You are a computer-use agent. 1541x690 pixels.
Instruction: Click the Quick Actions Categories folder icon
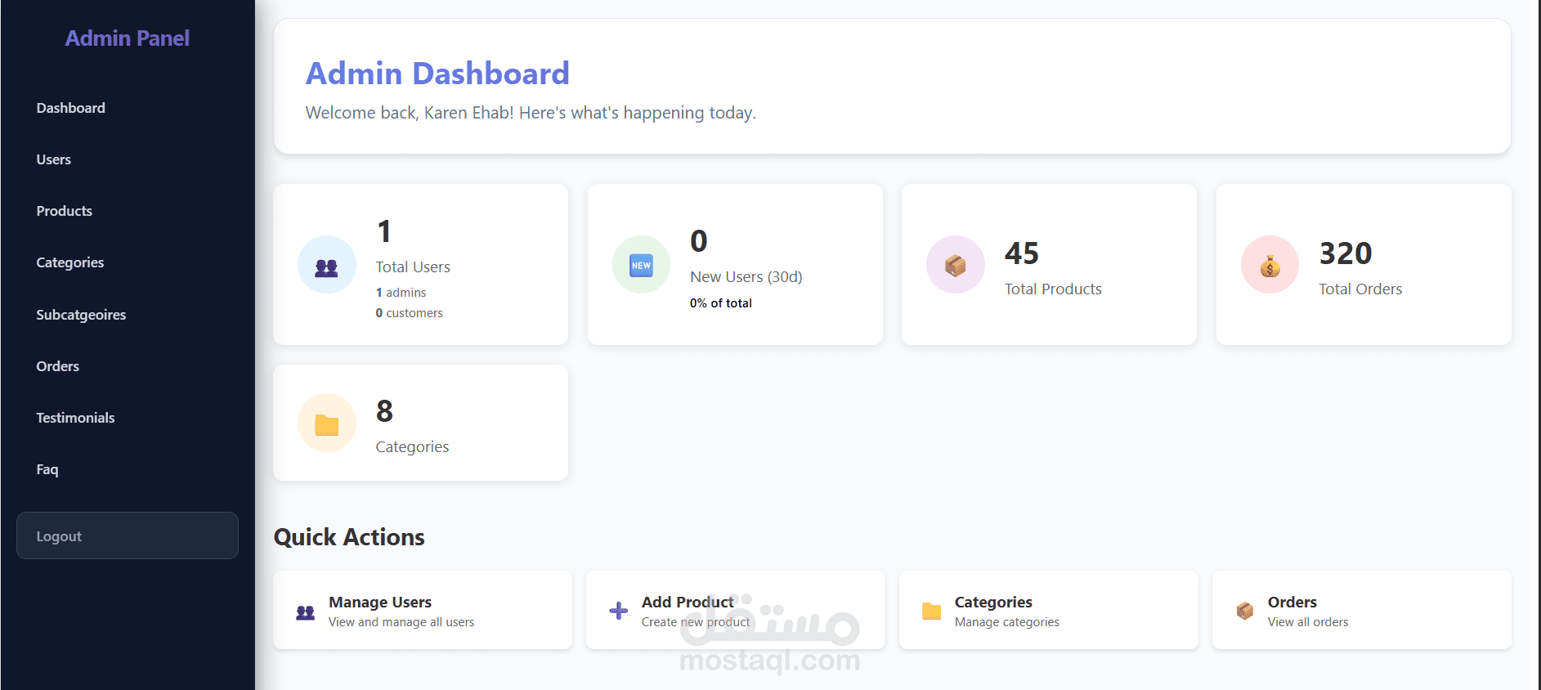(931, 611)
